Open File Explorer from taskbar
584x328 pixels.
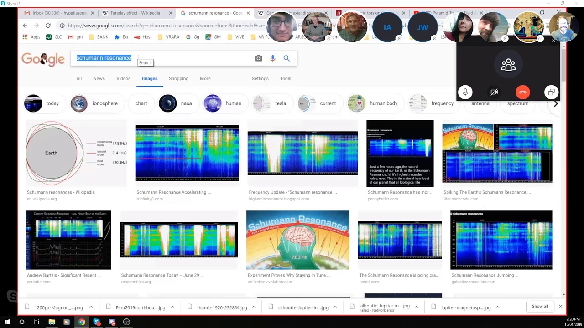(52, 322)
